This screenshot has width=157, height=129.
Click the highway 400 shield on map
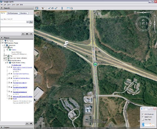[x=65, y=45]
